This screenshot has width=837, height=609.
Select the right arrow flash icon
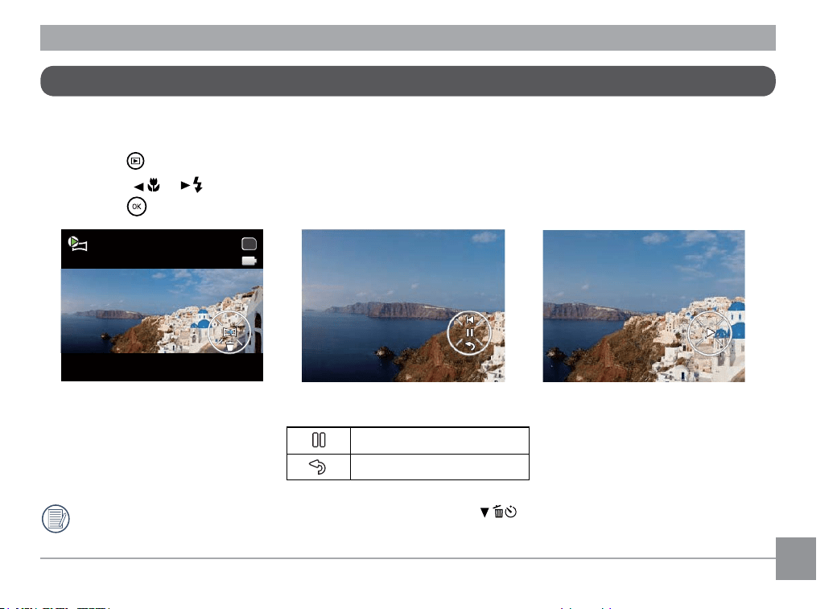192,185
